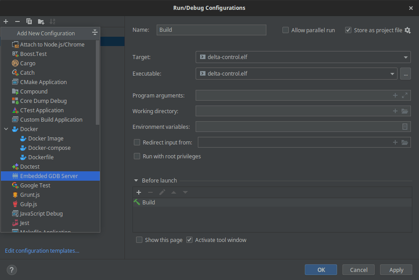The width and height of the screenshot is (419, 280).
Task: Click the Apply button
Action: [396, 269]
